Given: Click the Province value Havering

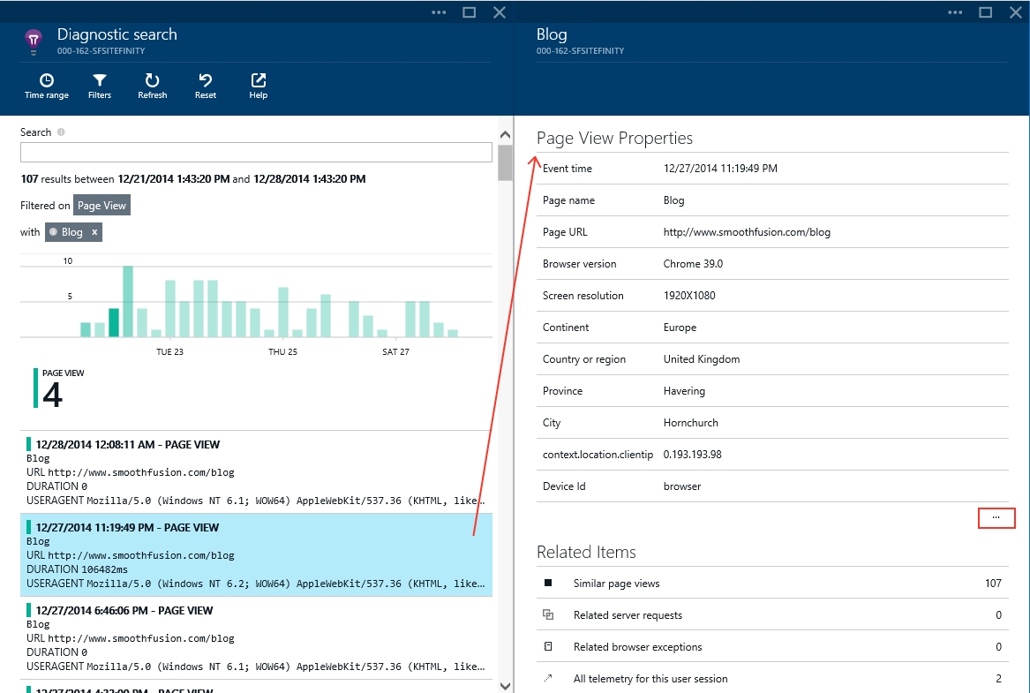Looking at the screenshot, I should [x=685, y=391].
